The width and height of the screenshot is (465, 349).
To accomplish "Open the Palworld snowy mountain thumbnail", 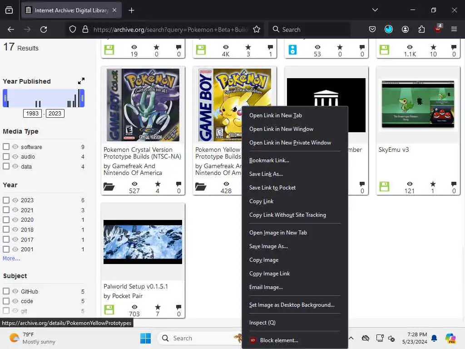I will click(x=143, y=242).
